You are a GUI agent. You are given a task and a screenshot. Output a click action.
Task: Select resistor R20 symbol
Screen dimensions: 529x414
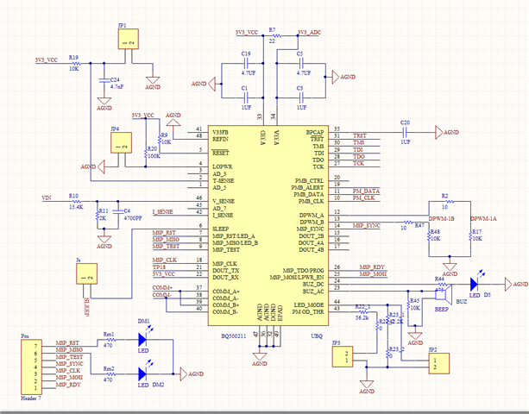point(146,153)
